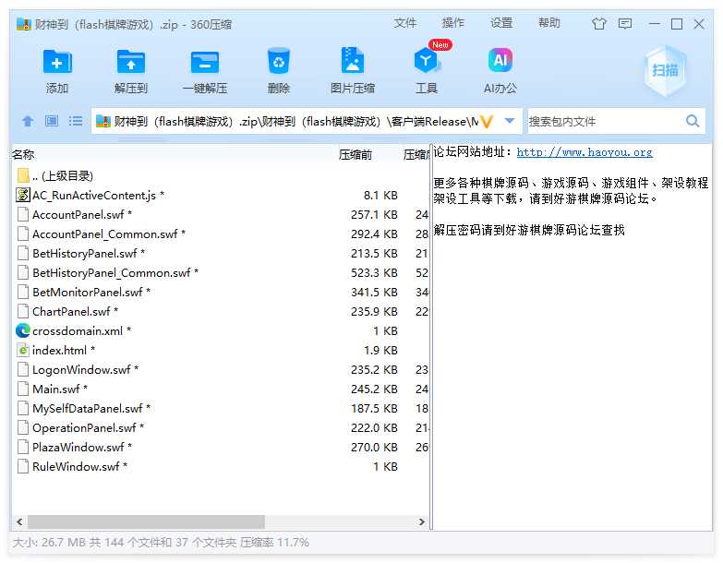Open the 帮助 menu
Viewport: 723px width, 563px height.
(x=549, y=22)
